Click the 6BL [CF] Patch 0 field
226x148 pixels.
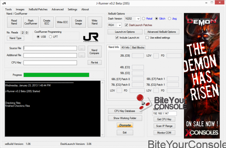pos(138,79)
